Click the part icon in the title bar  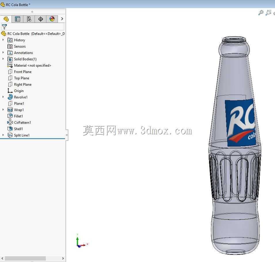point(3,5)
